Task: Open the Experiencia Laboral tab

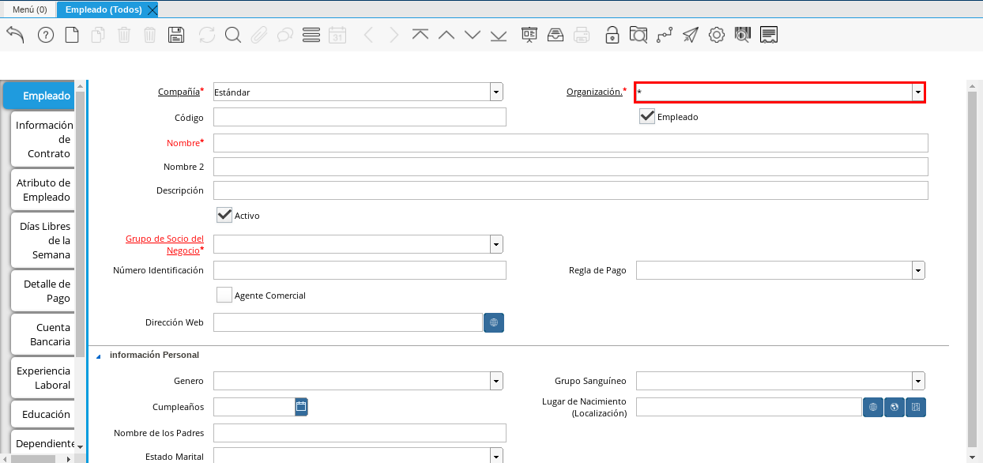Action: point(43,378)
